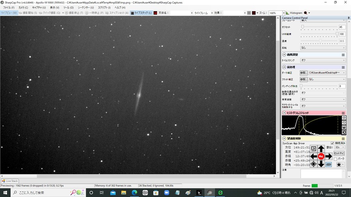This screenshot has width=351, height=197.
Task: Click the pin icon of Camera Control Panel
Action: (349, 18)
